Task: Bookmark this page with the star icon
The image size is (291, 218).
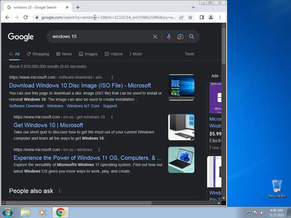Action: [x=190, y=17]
